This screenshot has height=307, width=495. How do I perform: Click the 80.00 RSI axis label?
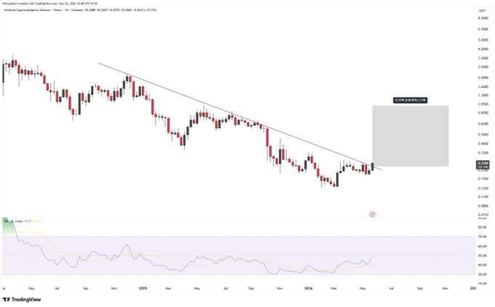(x=482, y=227)
